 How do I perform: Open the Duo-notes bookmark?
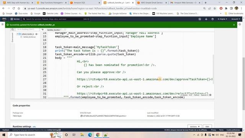21,14
